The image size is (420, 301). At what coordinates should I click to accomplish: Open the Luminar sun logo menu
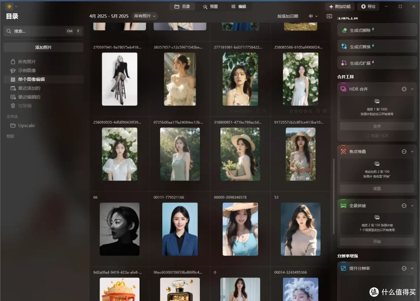tap(9, 7)
